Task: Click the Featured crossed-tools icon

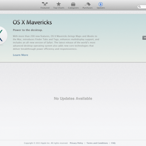Action: coord(45,4)
